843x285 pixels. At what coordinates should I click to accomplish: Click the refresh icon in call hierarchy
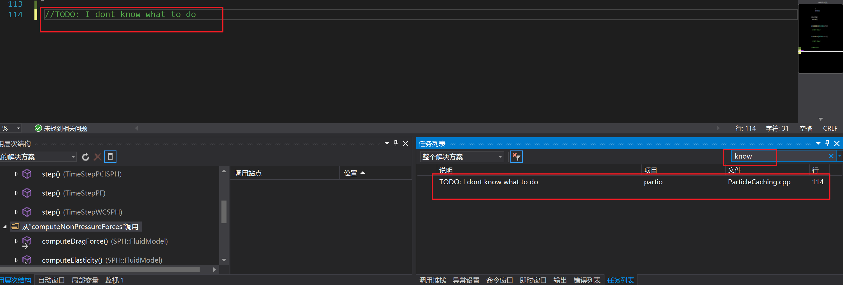(85, 157)
